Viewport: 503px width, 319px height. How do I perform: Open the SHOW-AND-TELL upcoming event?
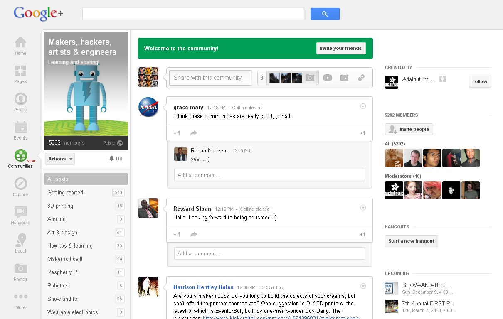[x=427, y=285]
